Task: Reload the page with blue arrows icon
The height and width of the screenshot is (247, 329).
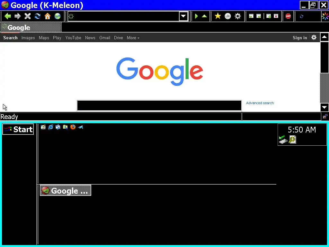Action: click(x=38, y=16)
